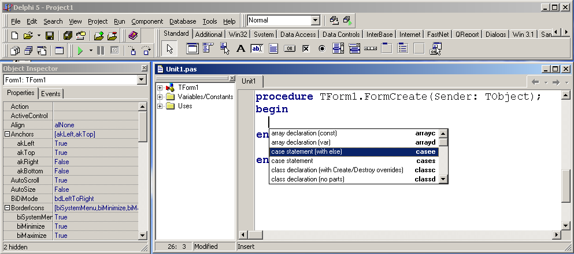The height and width of the screenshot is (254, 574).
Task: Close the Code Explorer pane
Action: point(232,78)
